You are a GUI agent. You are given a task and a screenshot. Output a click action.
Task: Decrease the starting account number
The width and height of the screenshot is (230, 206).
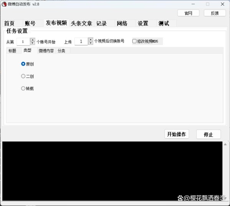point(33,43)
